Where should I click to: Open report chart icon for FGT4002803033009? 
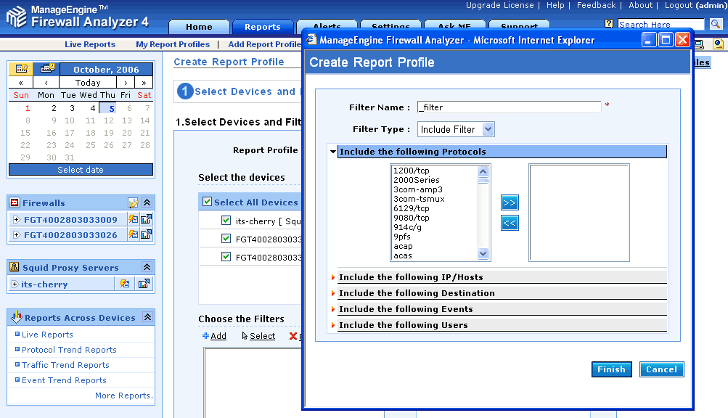click(146, 219)
